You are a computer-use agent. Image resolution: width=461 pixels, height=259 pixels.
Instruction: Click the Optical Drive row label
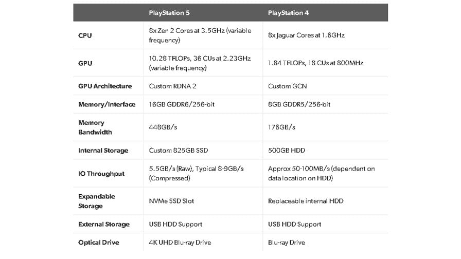[x=99, y=242]
